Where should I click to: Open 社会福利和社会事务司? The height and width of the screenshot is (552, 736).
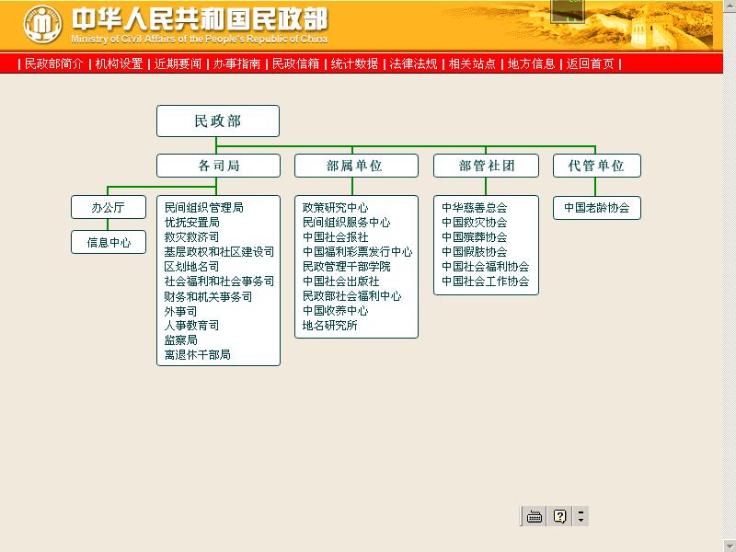coord(219,282)
